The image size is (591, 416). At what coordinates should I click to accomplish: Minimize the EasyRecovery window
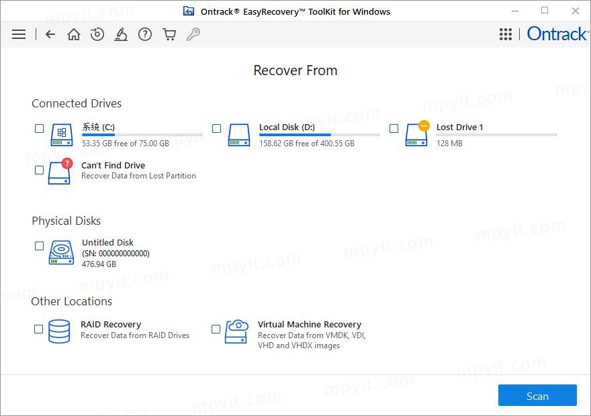point(515,11)
